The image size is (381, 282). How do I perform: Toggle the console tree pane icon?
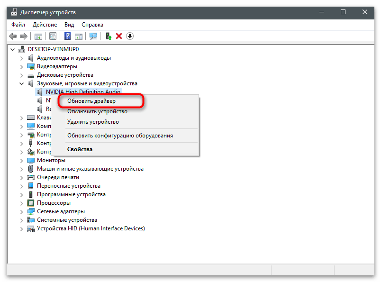tap(38, 36)
